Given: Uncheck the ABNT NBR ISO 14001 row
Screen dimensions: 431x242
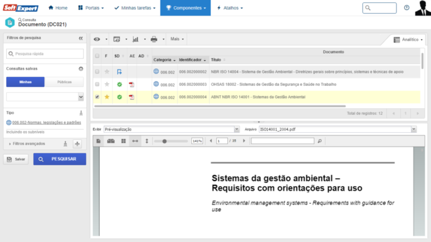Looking at the screenshot, I should tap(97, 97).
